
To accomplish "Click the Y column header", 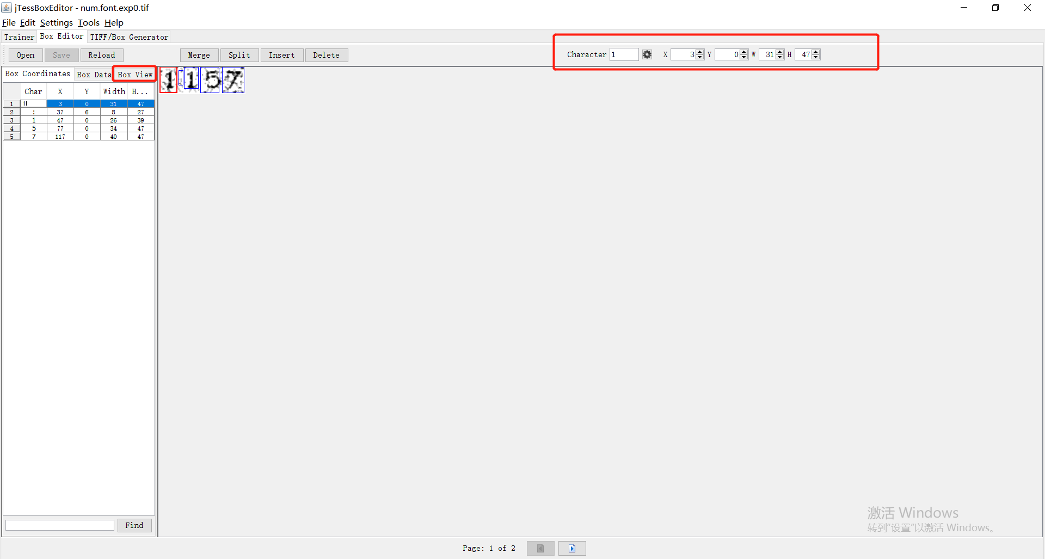I will click(87, 91).
